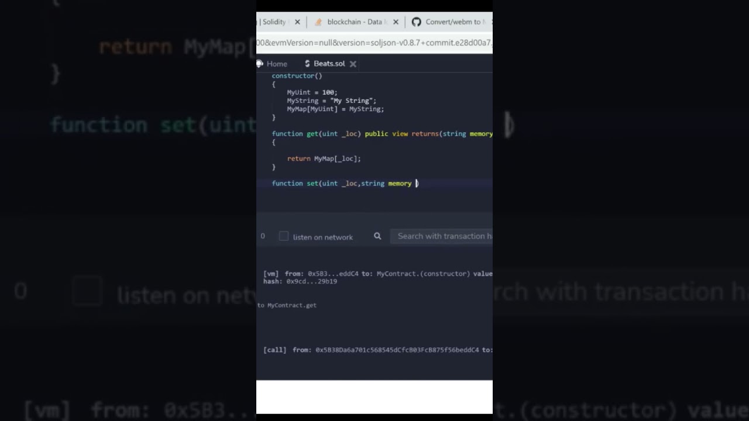The height and width of the screenshot is (421, 749).
Task: Click the [call] from address log entry
Action: click(x=378, y=350)
